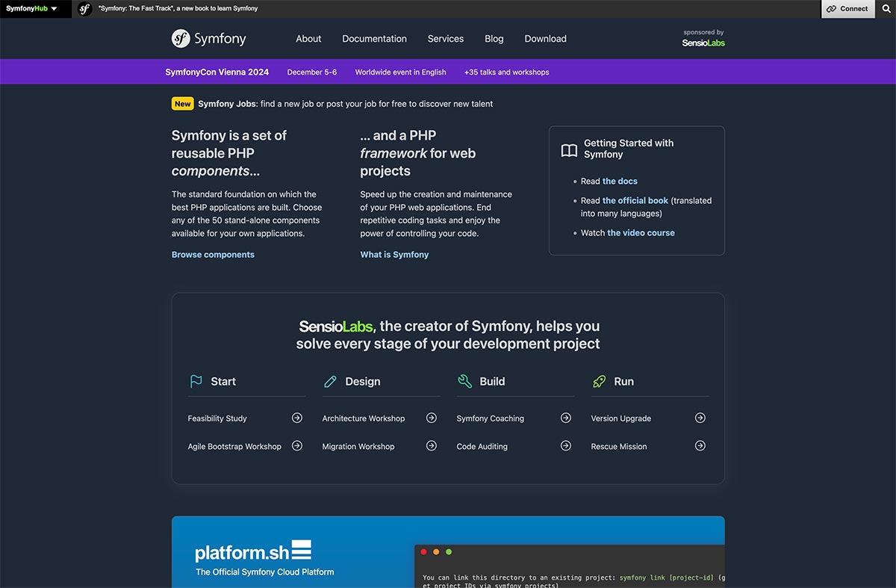Click the platform.sh logo
This screenshot has width=896, height=588.
253,551
